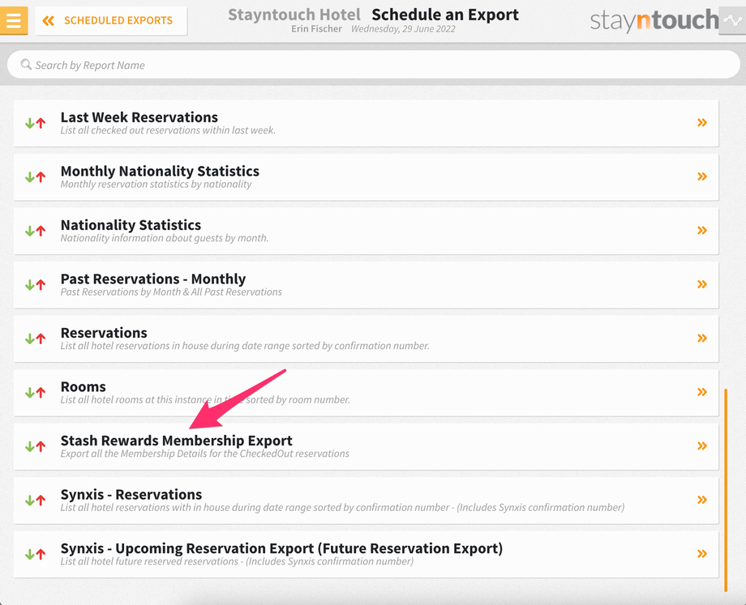Click the magnifier icon in search bar

pyautogui.click(x=26, y=65)
